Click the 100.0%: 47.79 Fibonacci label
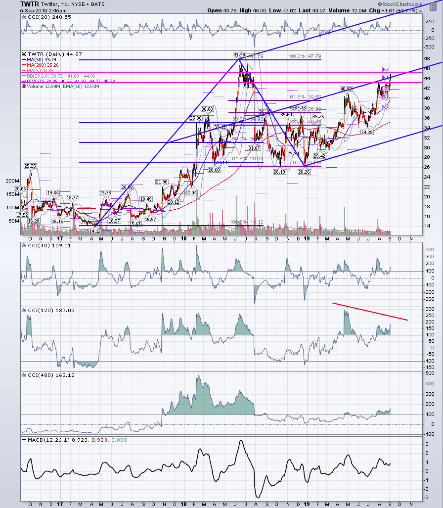 304,56
